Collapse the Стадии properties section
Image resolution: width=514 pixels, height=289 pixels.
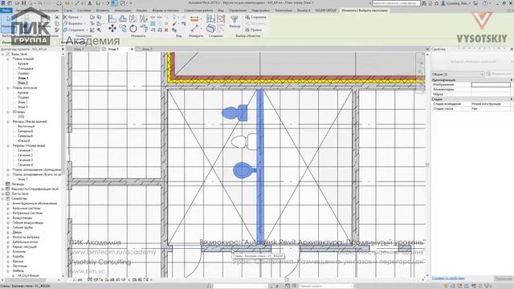512,99
